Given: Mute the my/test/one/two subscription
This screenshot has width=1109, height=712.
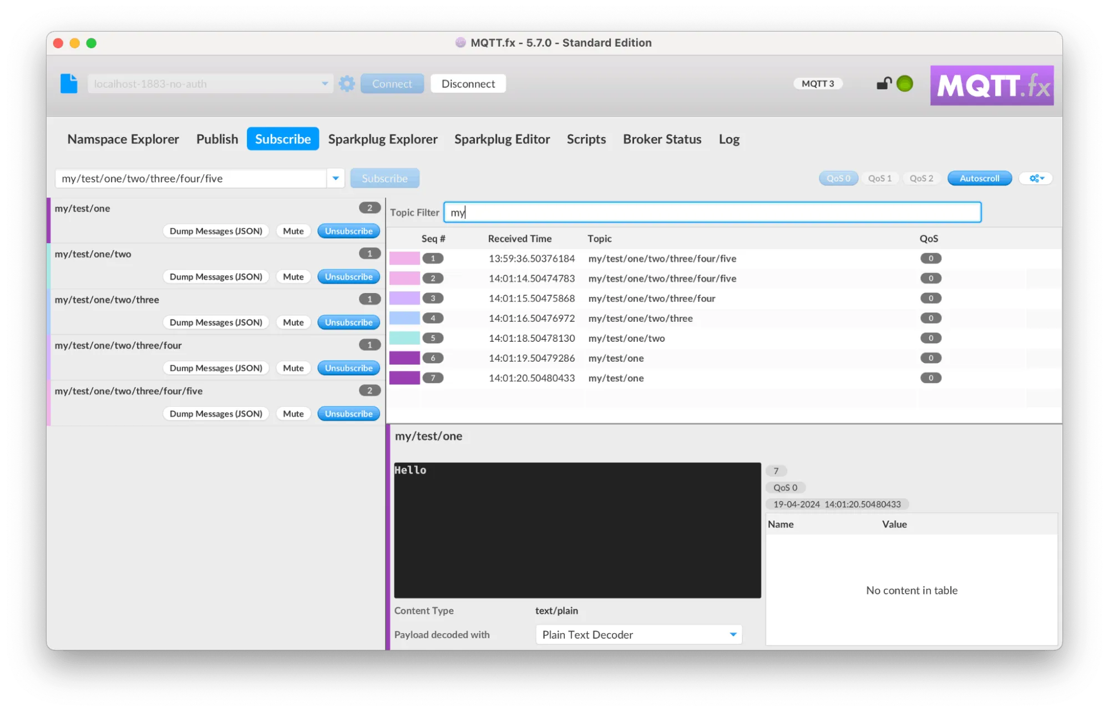Looking at the screenshot, I should 293,276.
